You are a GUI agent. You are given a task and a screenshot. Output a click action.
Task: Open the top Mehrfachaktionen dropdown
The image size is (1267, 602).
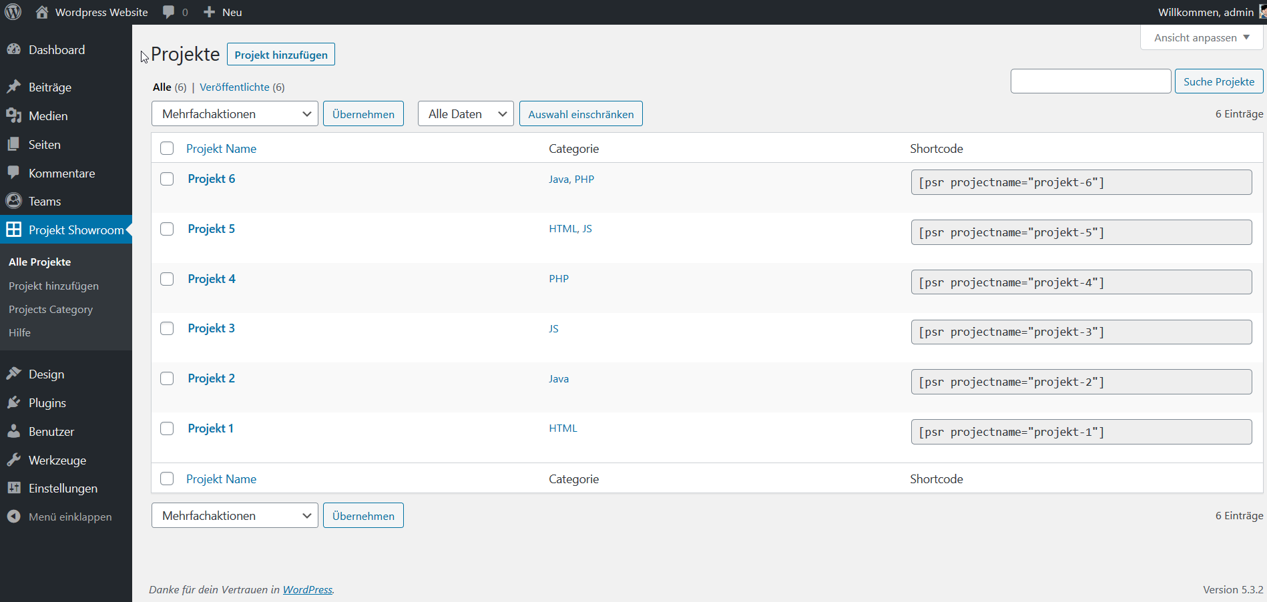[x=235, y=113]
